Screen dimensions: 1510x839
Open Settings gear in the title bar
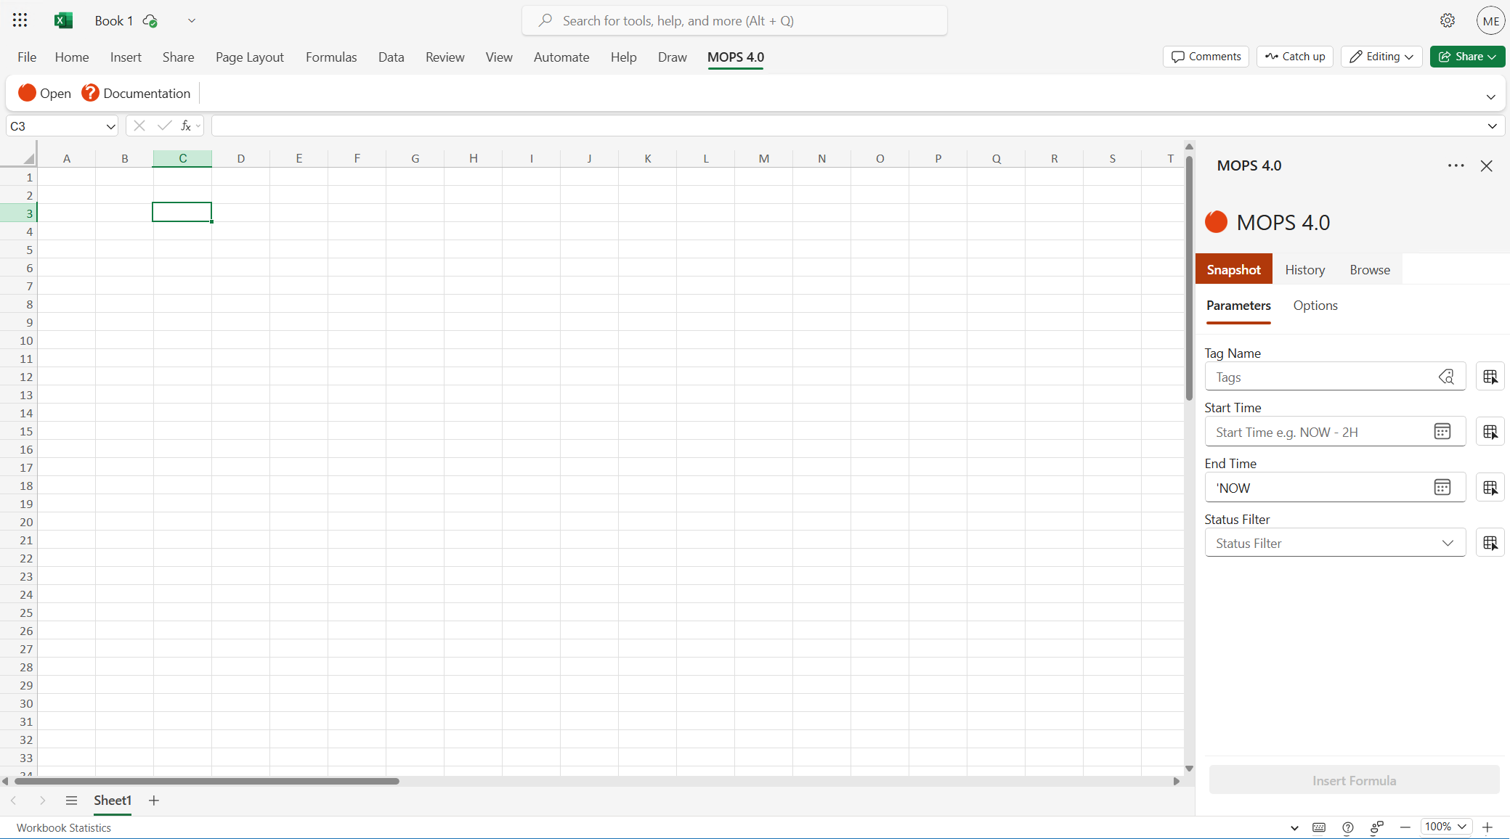coord(1448,20)
